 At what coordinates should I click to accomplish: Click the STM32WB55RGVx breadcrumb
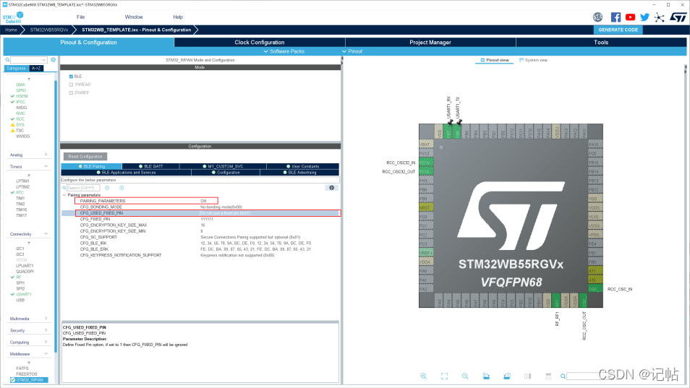49,30
